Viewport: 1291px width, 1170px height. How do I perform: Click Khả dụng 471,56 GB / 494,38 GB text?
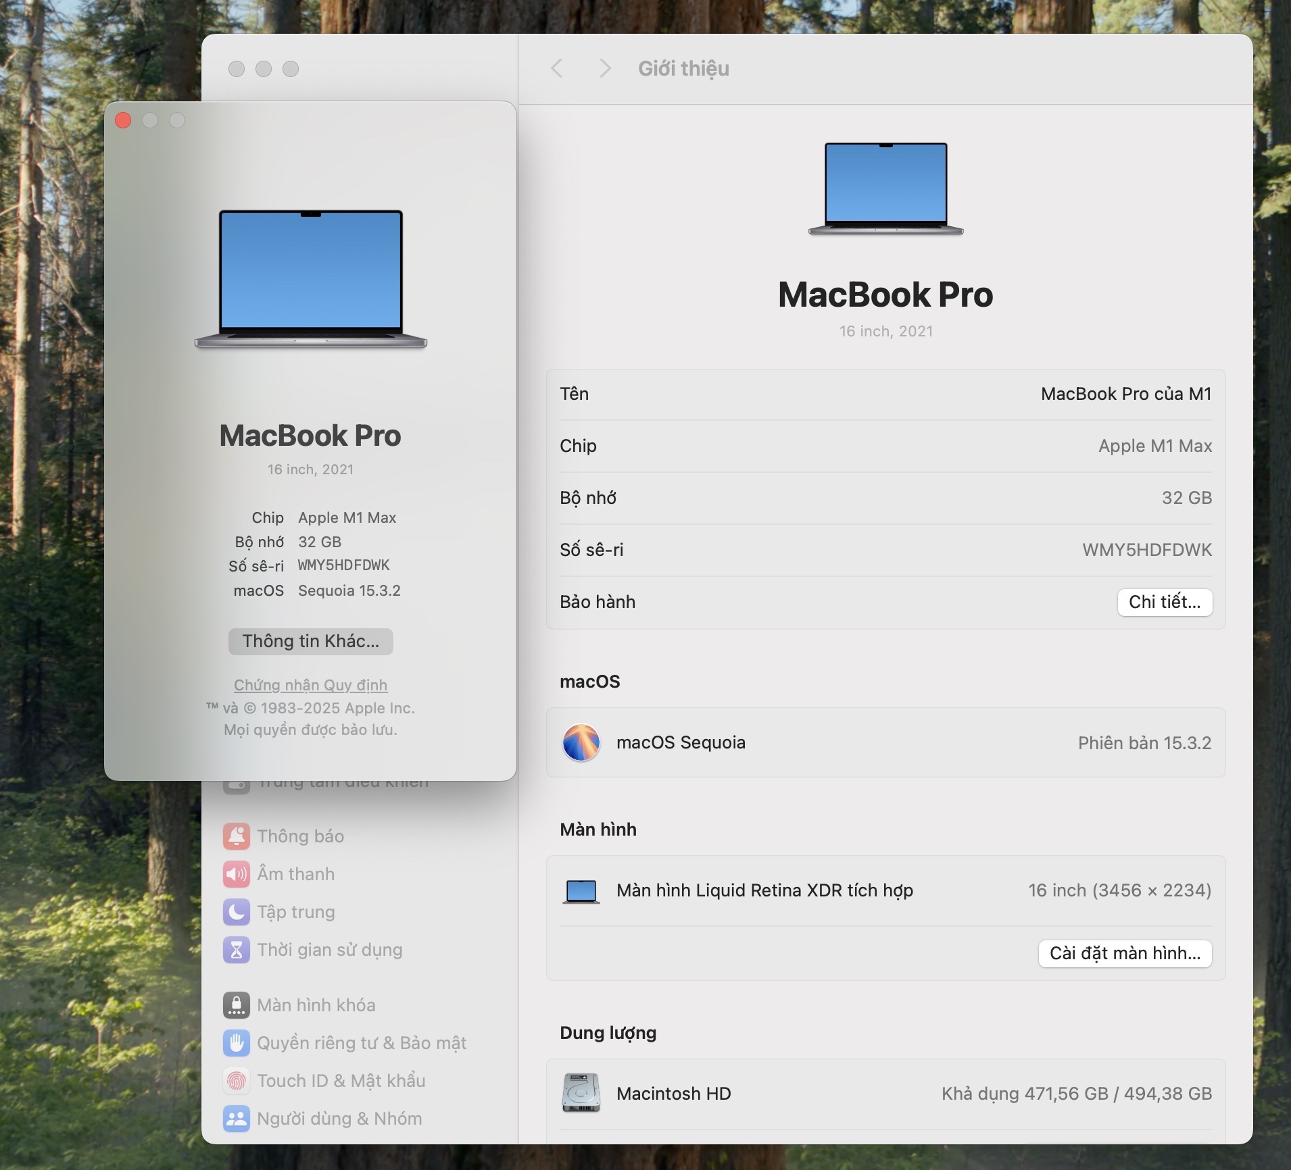(1077, 1094)
